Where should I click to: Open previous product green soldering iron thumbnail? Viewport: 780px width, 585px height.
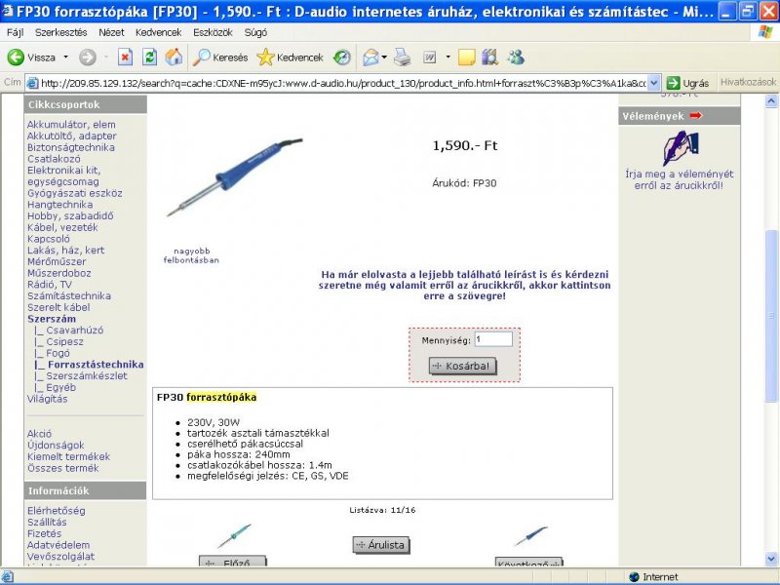(x=234, y=536)
